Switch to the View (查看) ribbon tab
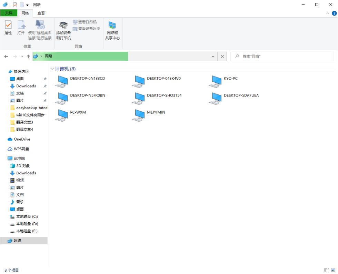The width and height of the screenshot is (338, 274). click(41, 13)
